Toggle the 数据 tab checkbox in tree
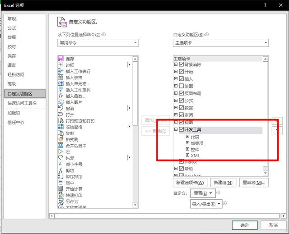Screen dimensions: 289x234 tap(182, 108)
